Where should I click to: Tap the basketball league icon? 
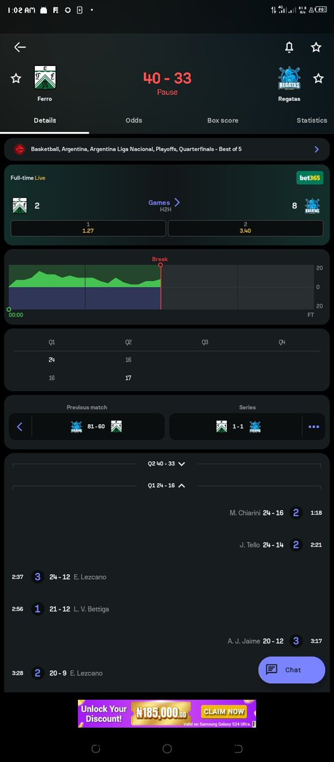coord(19,149)
